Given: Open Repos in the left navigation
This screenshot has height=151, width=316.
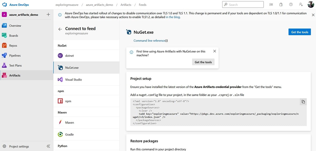Looking at the screenshot, I should pos(13,46).
